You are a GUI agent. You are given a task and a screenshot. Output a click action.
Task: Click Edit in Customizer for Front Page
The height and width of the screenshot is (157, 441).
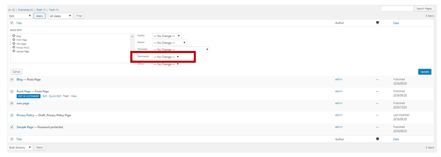tap(29, 96)
